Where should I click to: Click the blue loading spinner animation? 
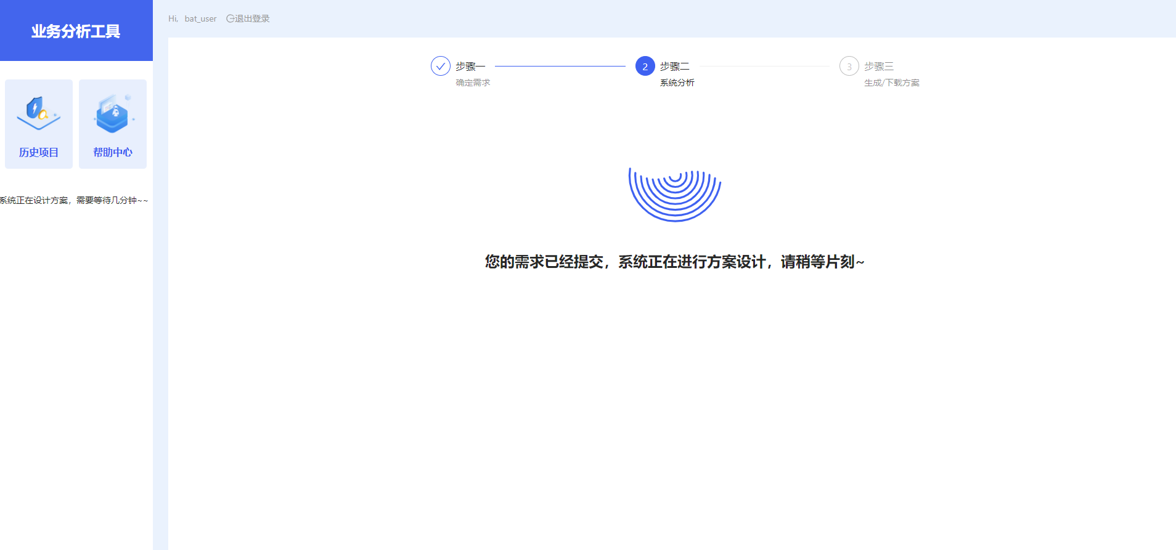coord(675,195)
